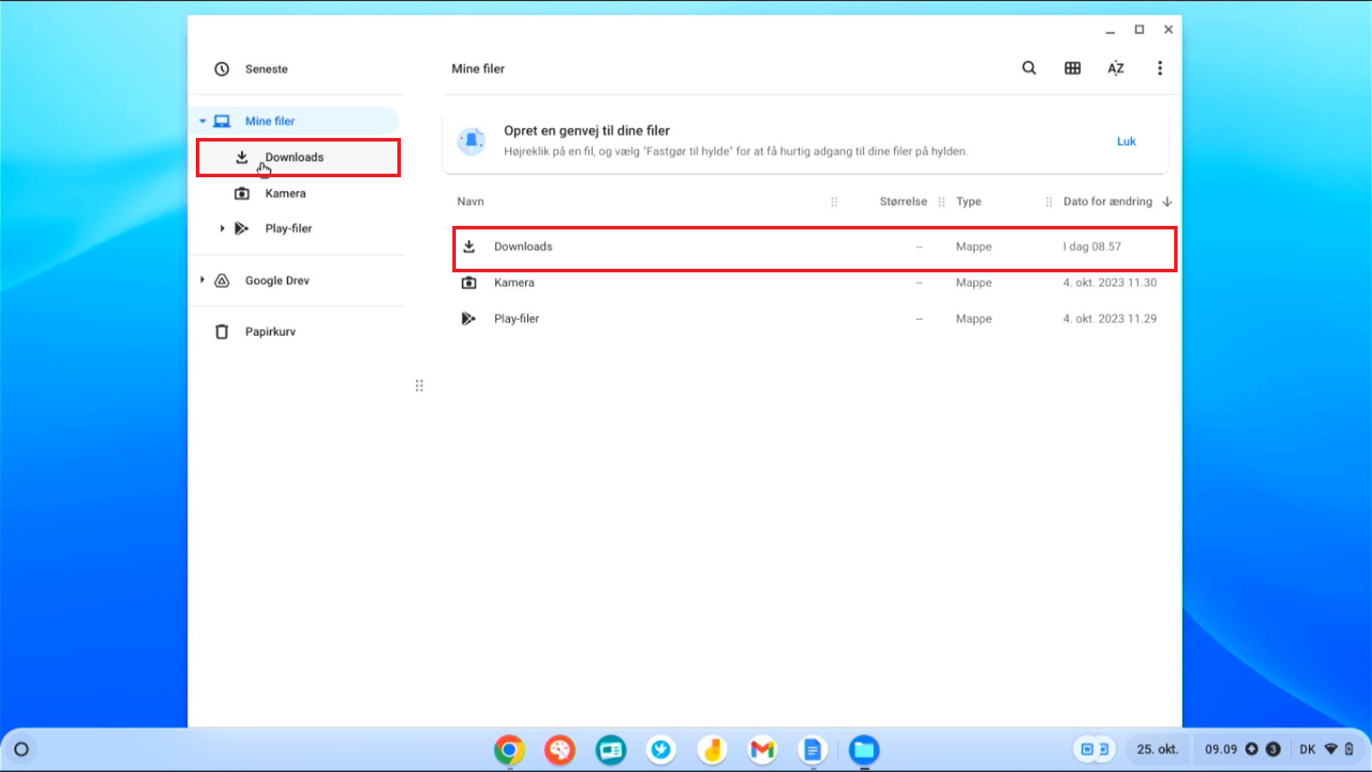Sort by Størrelse column

tap(903, 202)
